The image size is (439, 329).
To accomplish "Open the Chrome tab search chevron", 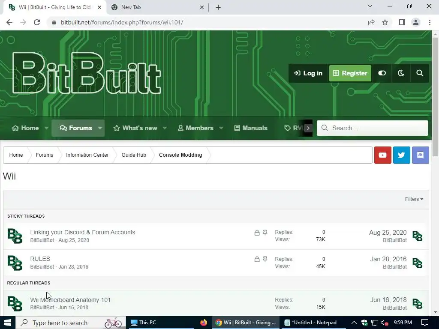I will click(370, 6).
